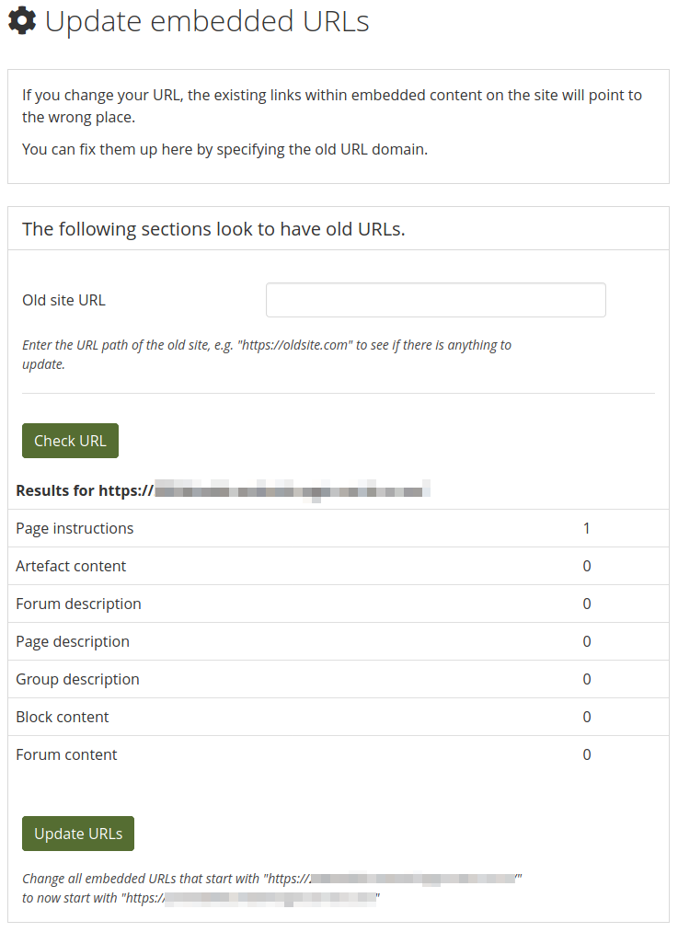Click the Update embedded URLs heading
The height and width of the screenshot is (932, 678).
pyautogui.click(x=207, y=21)
